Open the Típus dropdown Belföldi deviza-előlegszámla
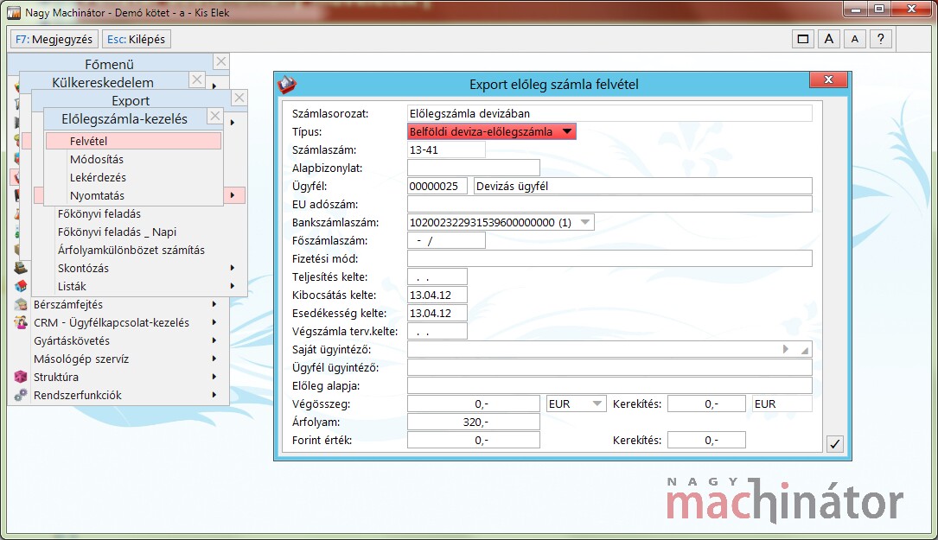 (492, 131)
